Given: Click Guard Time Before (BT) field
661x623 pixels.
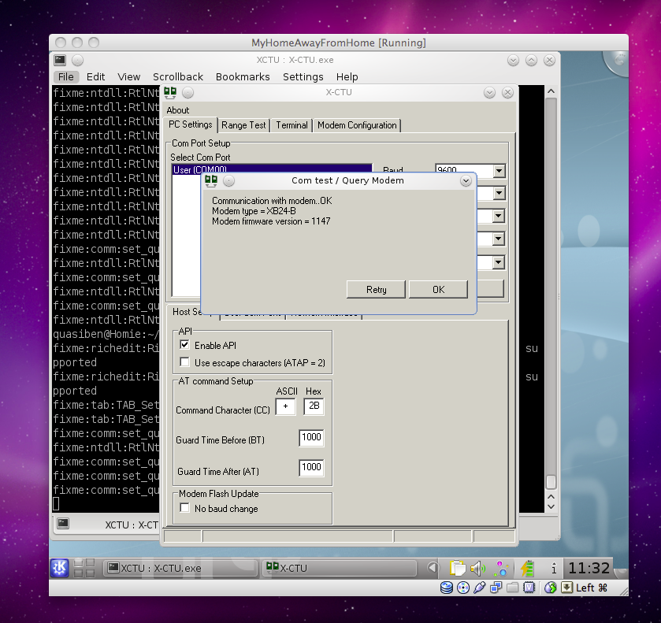Looking at the screenshot, I should (x=311, y=438).
